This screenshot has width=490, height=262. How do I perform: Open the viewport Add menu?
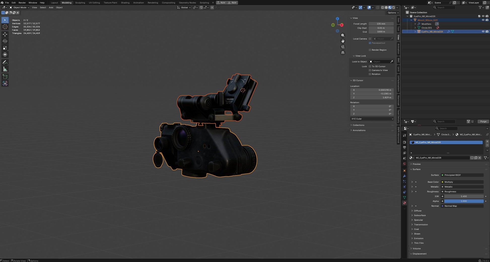pos(51,8)
